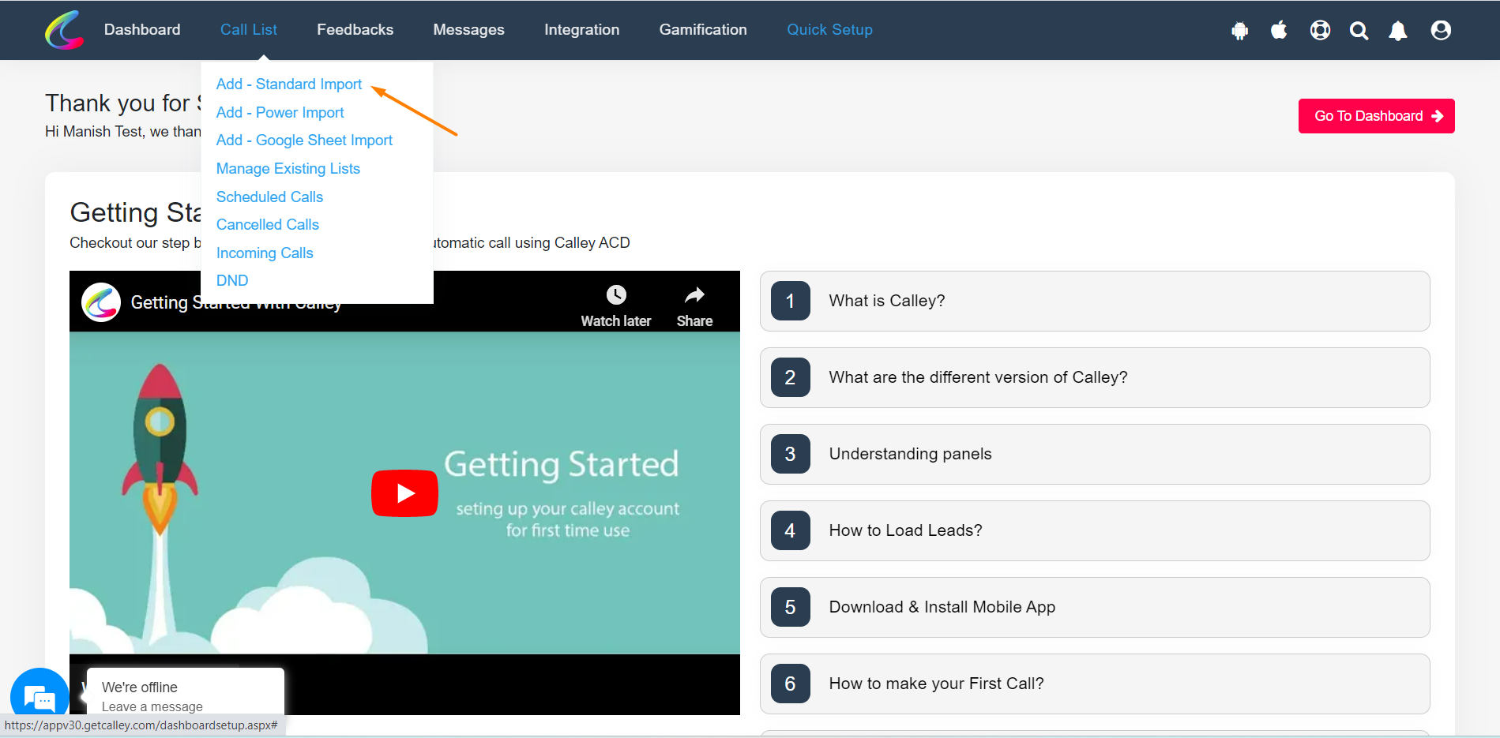Click the search magnifier icon
Image resolution: width=1500 pixels, height=738 pixels.
(1359, 31)
